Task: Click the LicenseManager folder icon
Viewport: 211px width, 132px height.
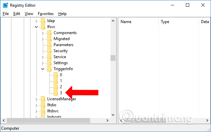Action: pyautogui.click(x=43, y=99)
